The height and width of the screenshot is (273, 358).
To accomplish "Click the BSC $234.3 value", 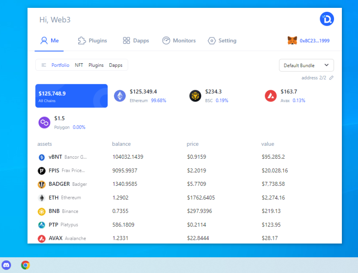I will 213,92.
